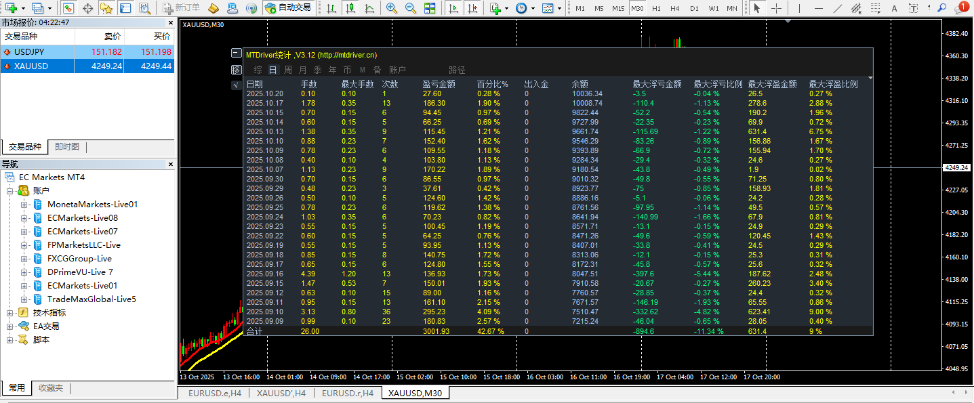Toggle the Navigator star-folder icon
The image size is (974, 403).
(106, 8)
